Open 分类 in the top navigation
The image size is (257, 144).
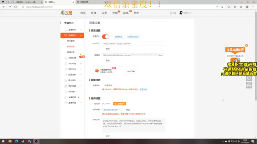pyautogui.click(x=104, y=13)
